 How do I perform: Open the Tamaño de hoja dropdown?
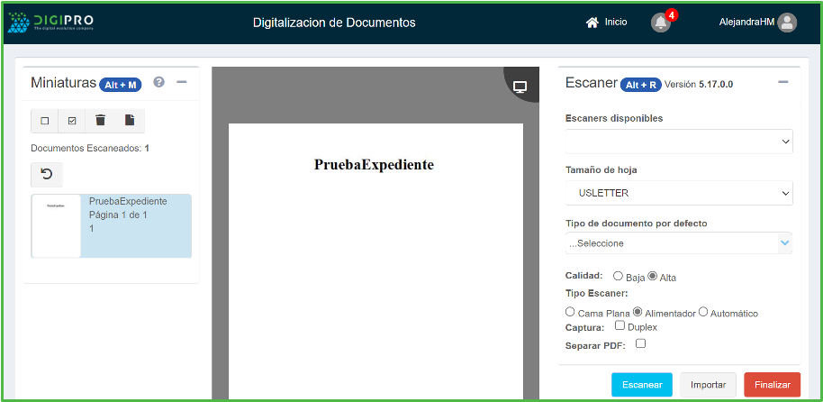click(678, 193)
